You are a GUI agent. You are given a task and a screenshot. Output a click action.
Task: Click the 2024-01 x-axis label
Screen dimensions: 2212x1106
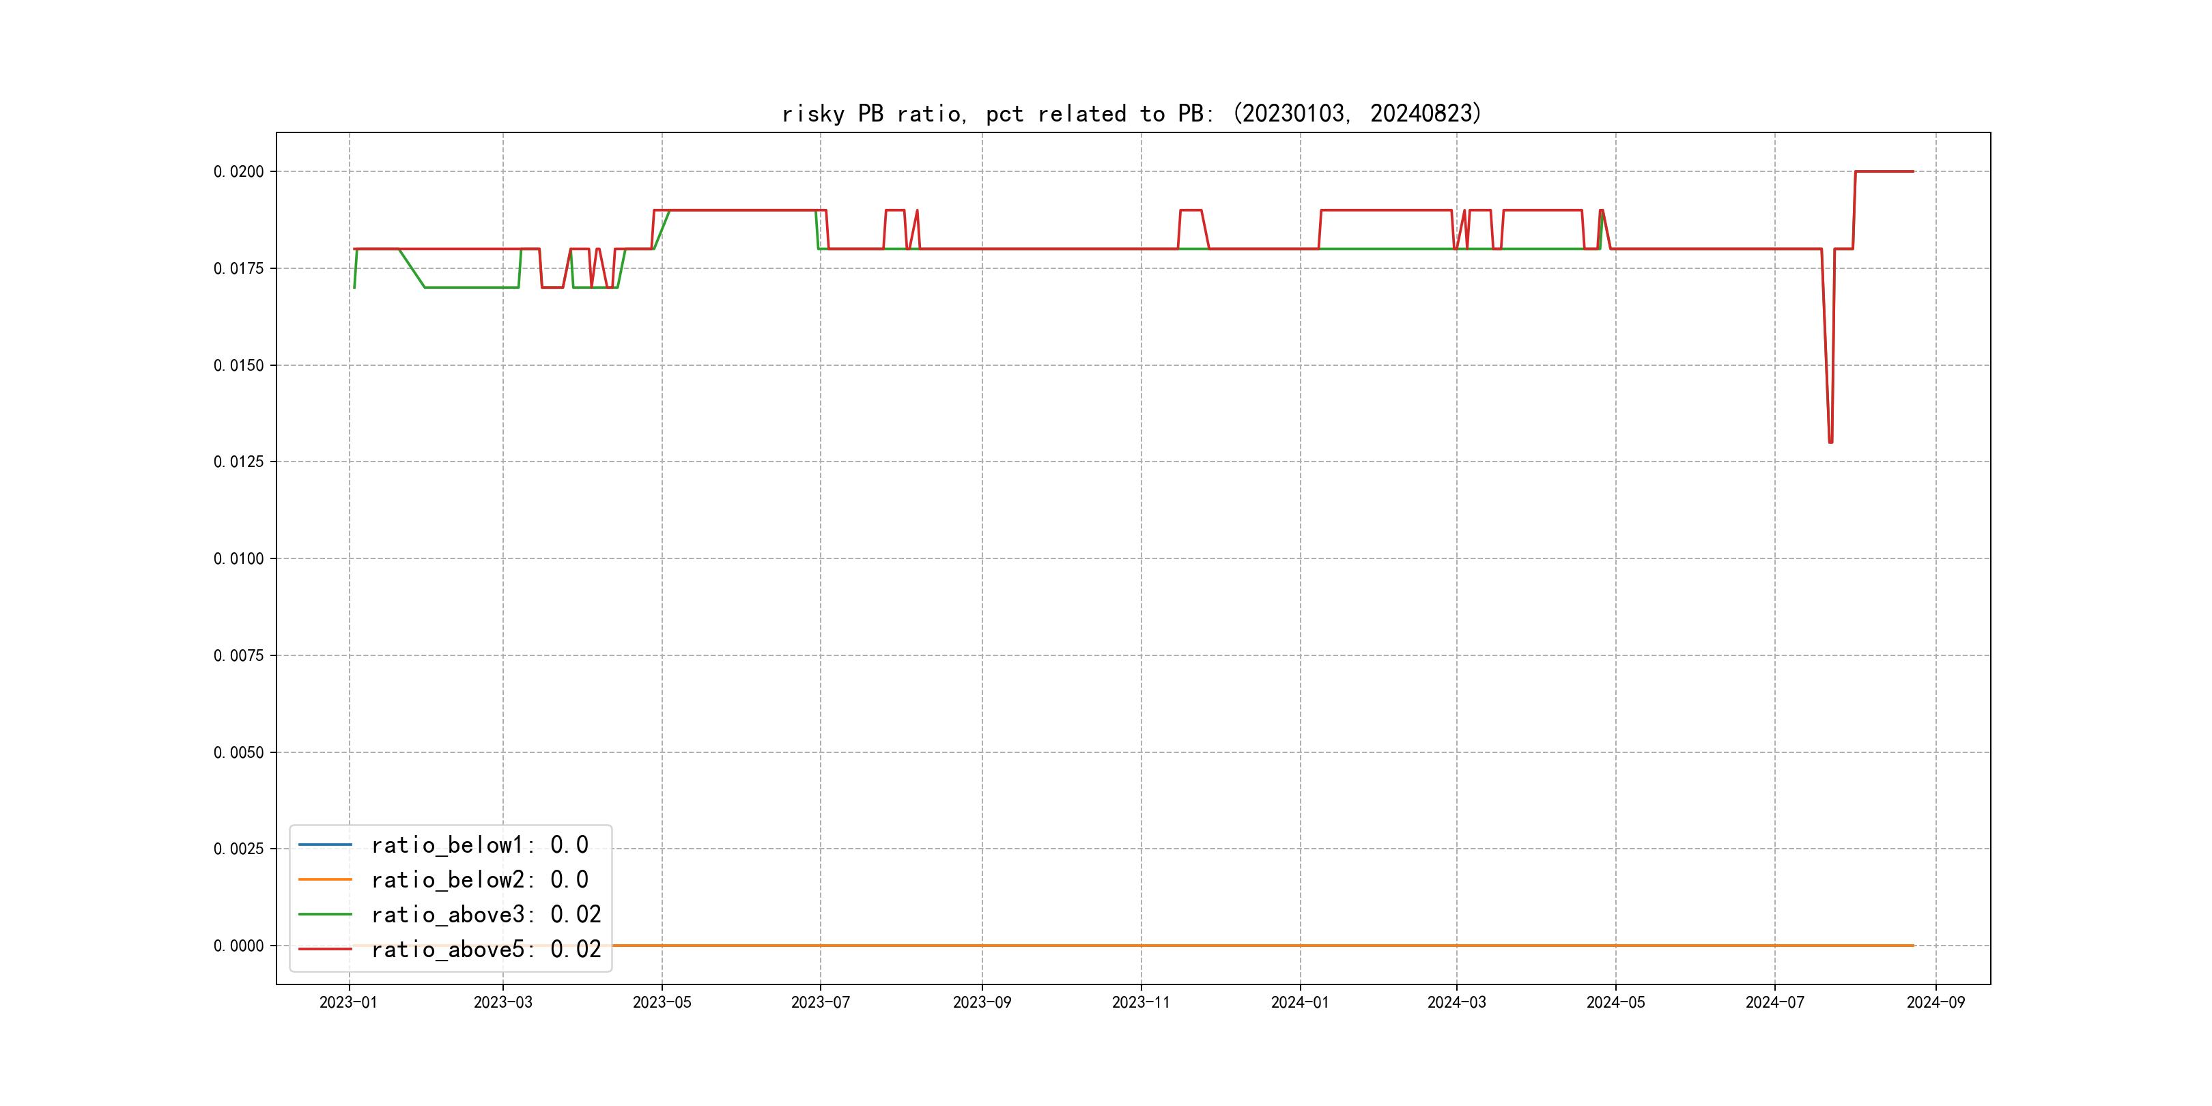coord(1299,1002)
